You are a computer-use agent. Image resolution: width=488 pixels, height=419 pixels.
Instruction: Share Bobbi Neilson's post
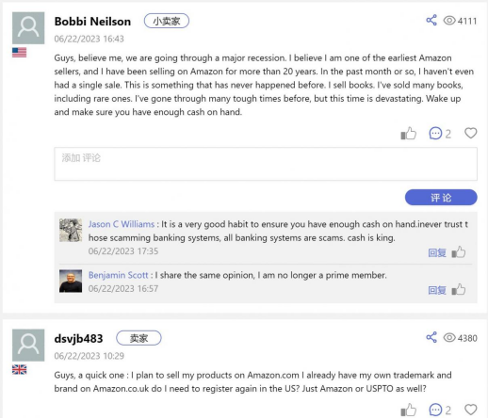[x=431, y=20]
